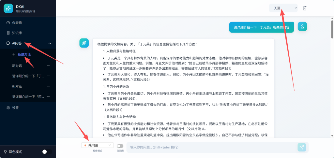Toggle the 深色模式 dark mode switch
This screenshot has width=334, height=158.
tap(47, 152)
